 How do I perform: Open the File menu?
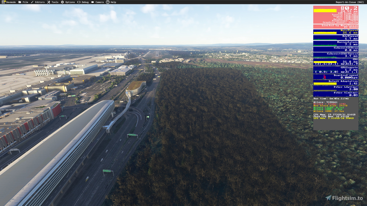click(x=25, y=2)
